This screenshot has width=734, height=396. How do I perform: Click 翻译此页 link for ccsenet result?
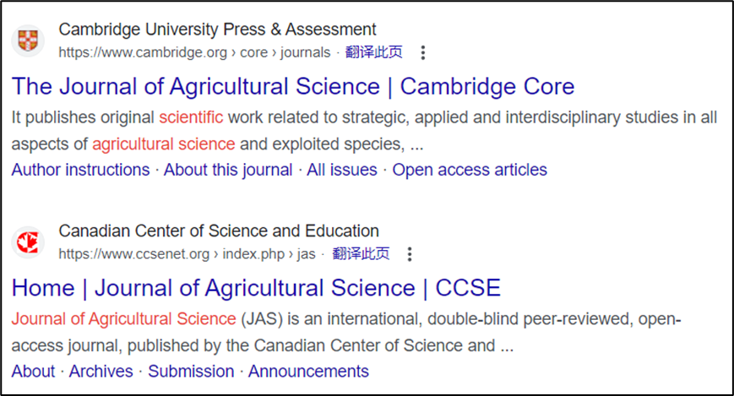pyautogui.click(x=361, y=253)
